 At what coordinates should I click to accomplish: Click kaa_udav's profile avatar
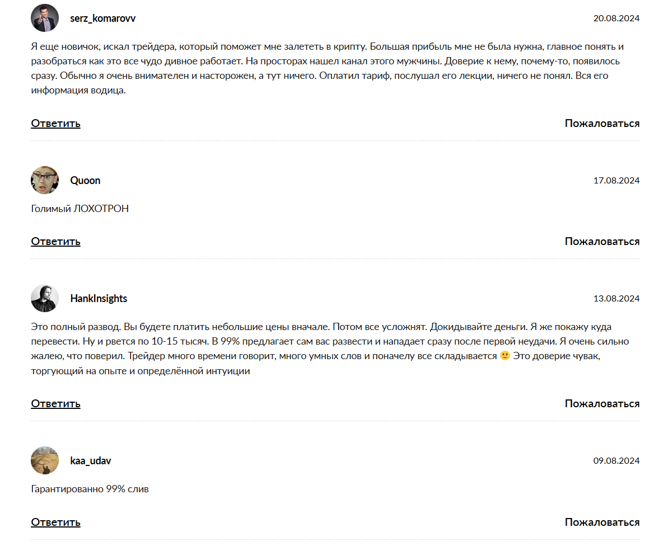(45, 460)
